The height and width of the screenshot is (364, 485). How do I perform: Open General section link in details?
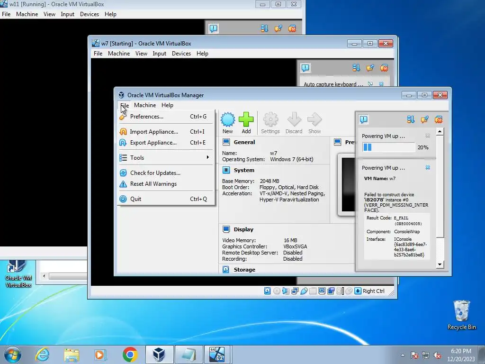(244, 142)
